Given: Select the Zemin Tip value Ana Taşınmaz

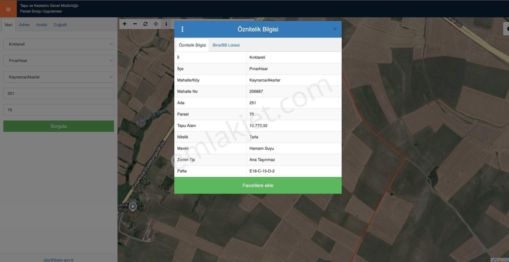Looking at the screenshot, I should click(262, 160).
